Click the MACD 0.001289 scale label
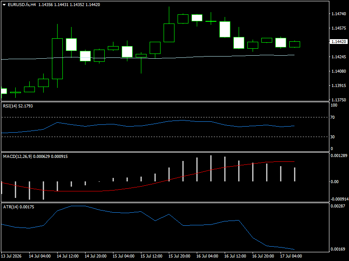Viewport: 349px width, 261px height. pos(339,156)
